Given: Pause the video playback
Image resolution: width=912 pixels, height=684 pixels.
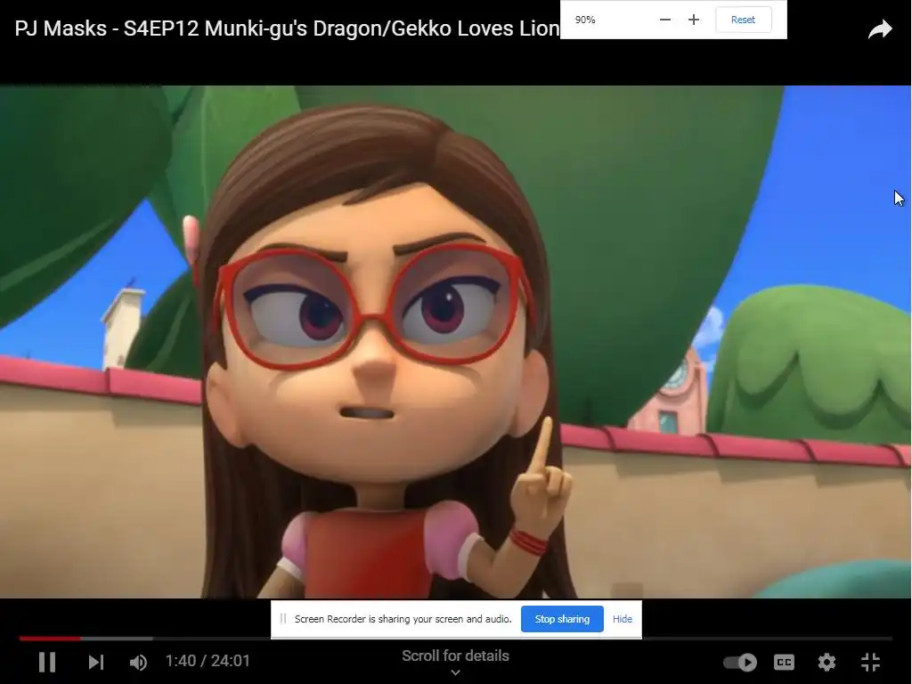Looking at the screenshot, I should 47,662.
